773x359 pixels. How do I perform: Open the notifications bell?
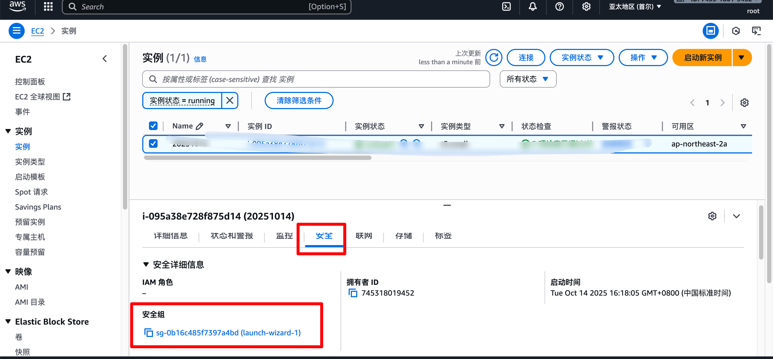[533, 6]
